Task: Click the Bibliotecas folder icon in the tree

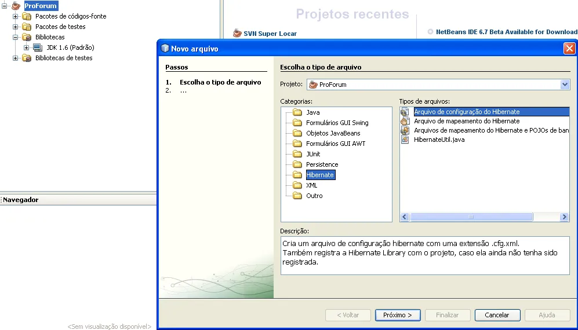Action: [x=27, y=37]
